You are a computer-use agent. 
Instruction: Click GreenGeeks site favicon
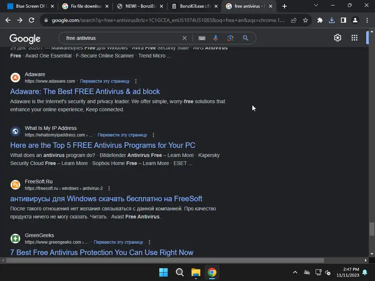pyautogui.click(x=15, y=239)
